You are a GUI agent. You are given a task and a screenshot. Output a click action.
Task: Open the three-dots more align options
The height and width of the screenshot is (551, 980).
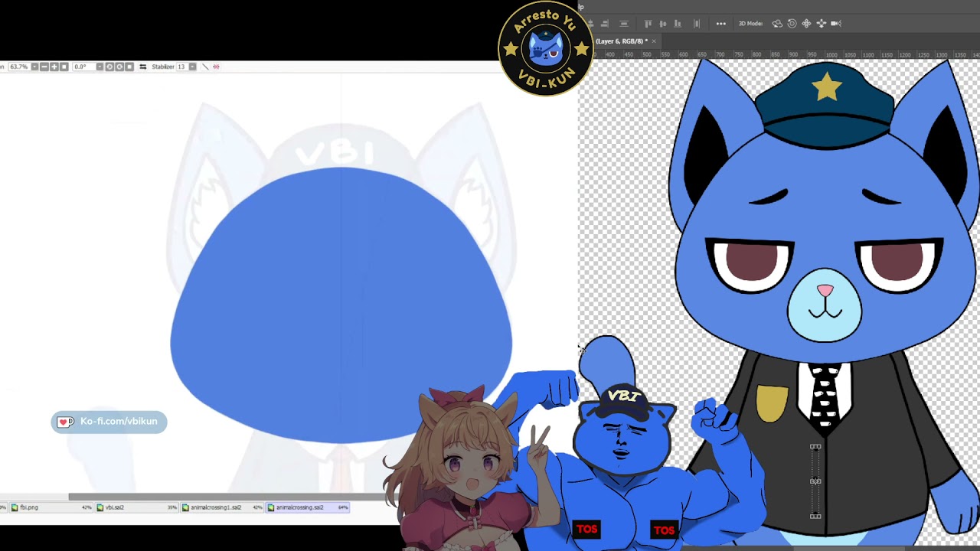pos(721,24)
